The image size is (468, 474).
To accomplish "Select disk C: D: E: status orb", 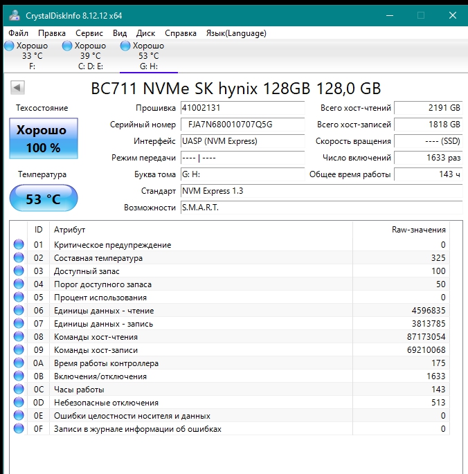I will tap(67, 46).
